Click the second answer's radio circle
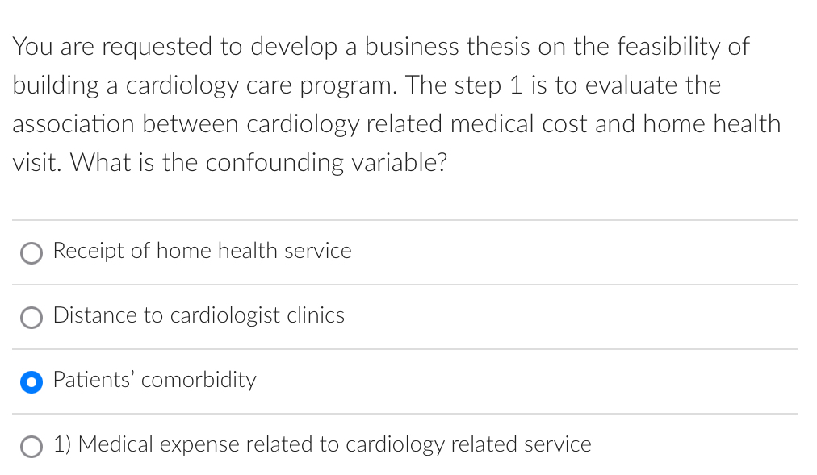 click(x=31, y=317)
